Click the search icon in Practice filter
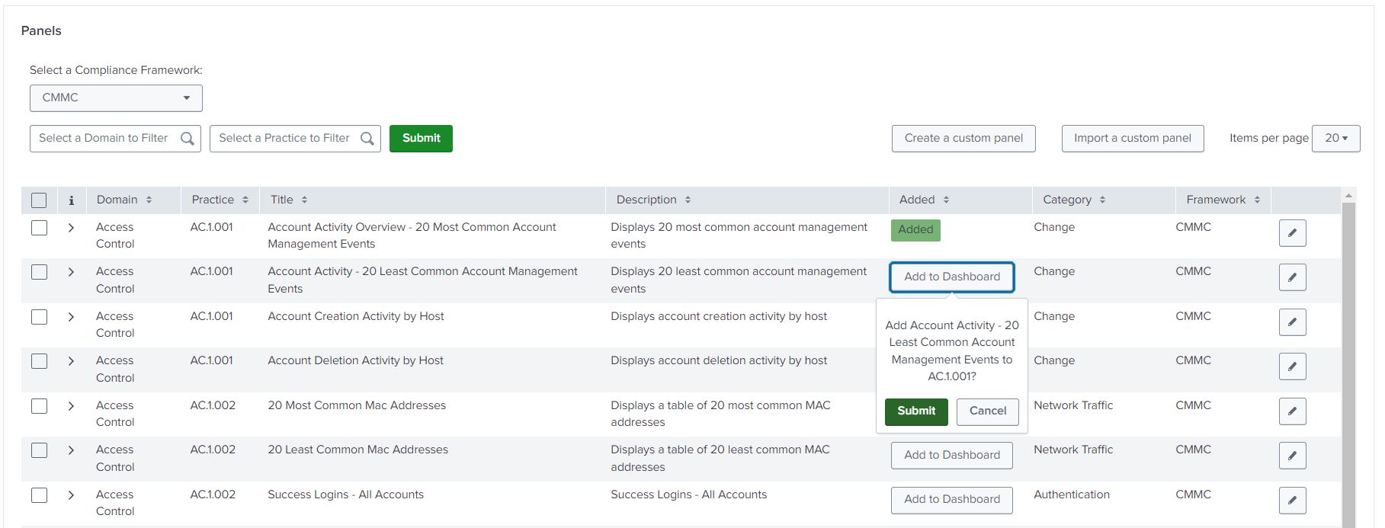Viewport: 1385px width, 528px height. 367,139
